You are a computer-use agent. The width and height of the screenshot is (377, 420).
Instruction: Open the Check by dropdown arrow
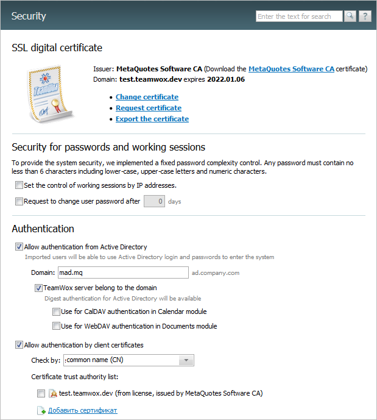pos(186,360)
